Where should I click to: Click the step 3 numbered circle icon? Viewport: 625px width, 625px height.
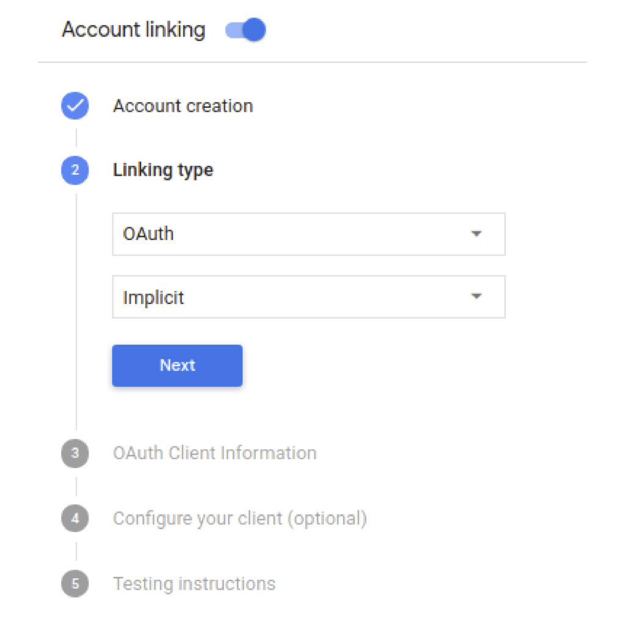click(74, 453)
